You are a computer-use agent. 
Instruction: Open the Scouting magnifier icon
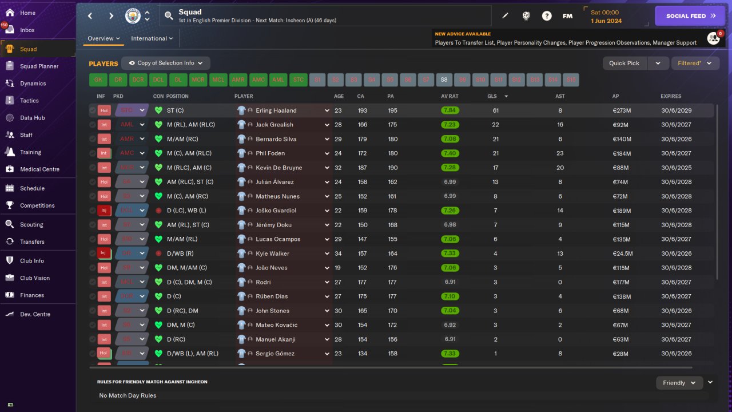click(10, 224)
